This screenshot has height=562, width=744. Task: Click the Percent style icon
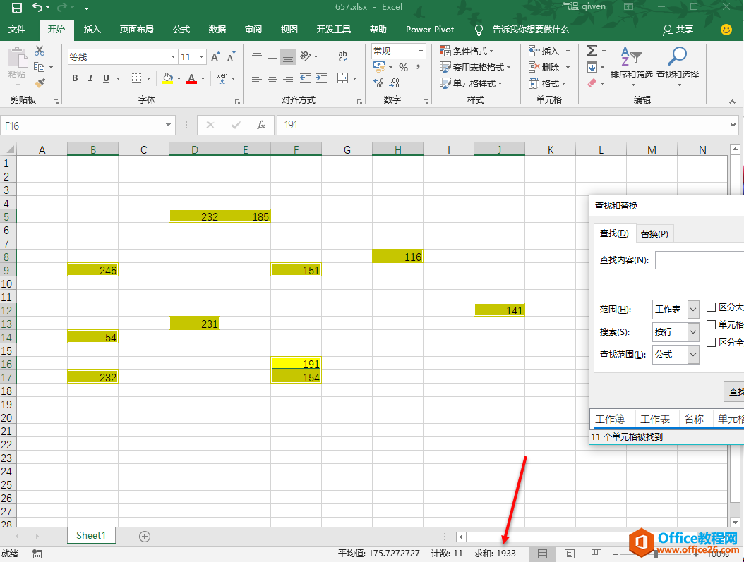click(x=403, y=68)
